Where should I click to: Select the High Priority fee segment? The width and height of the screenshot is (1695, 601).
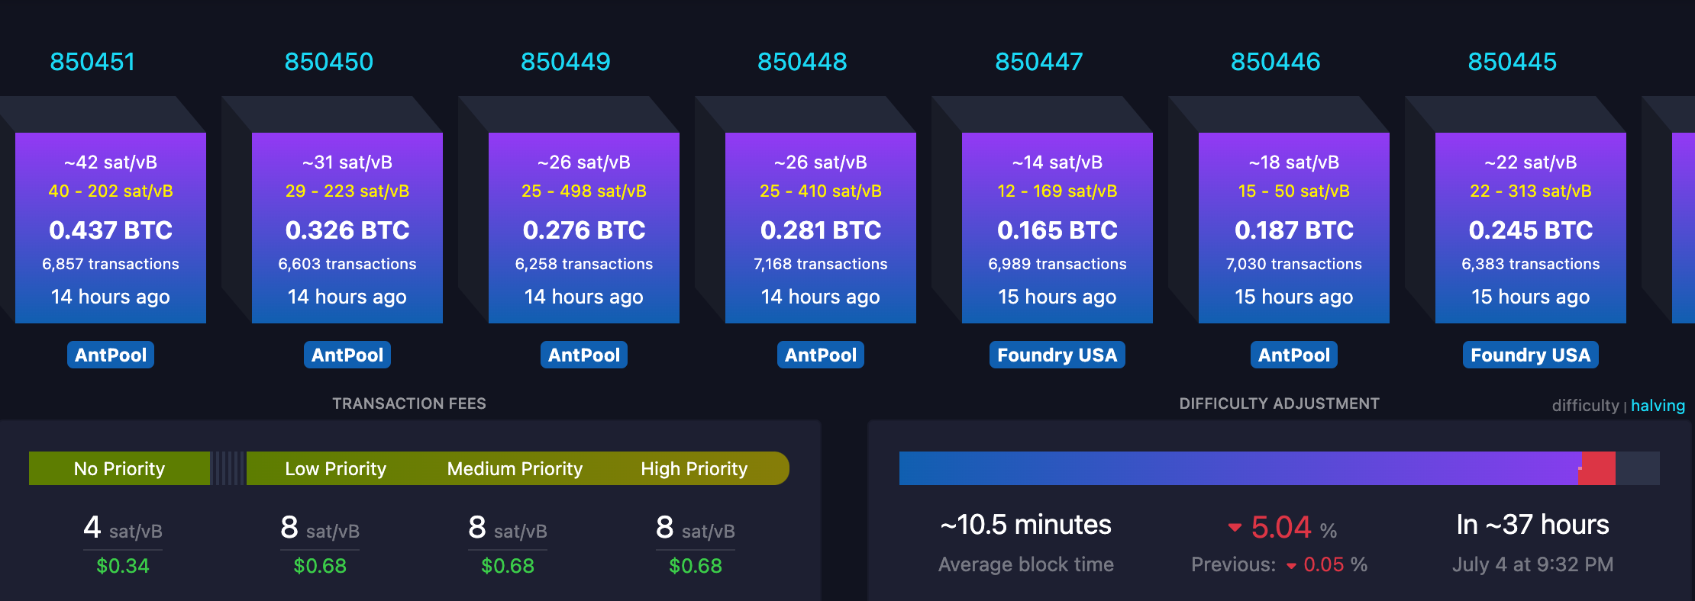tap(694, 468)
